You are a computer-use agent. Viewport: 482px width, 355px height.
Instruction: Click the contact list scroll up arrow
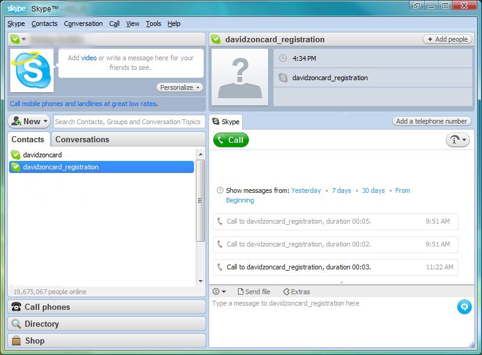tap(201, 154)
